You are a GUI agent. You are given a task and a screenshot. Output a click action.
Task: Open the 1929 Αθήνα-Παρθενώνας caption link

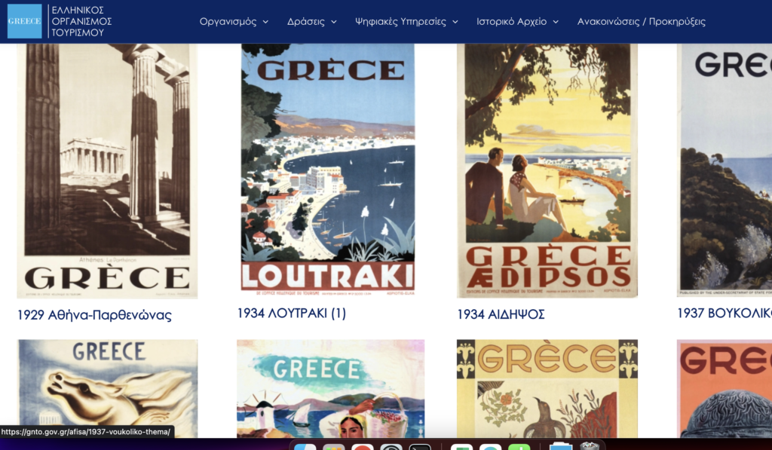[x=94, y=315]
